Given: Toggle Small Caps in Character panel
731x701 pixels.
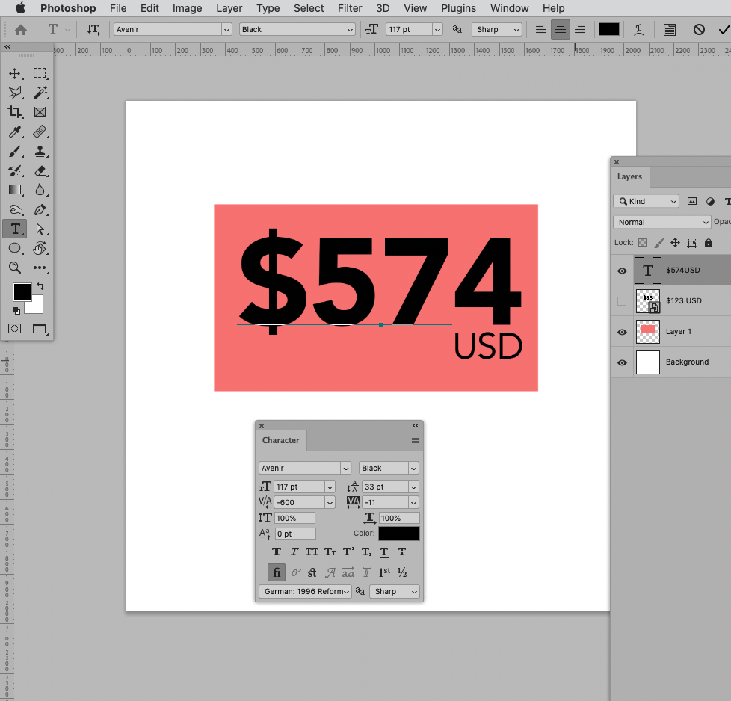Looking at the screenshot, I should [x=330, y=552].
